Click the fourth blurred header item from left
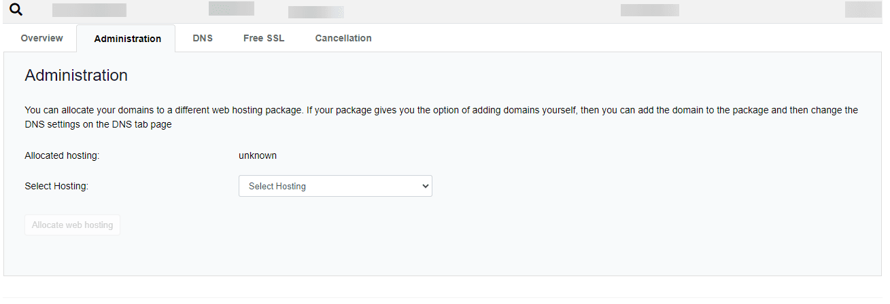Image resolution: width=890 pixels, height=304 pixels. pos(649,10)
